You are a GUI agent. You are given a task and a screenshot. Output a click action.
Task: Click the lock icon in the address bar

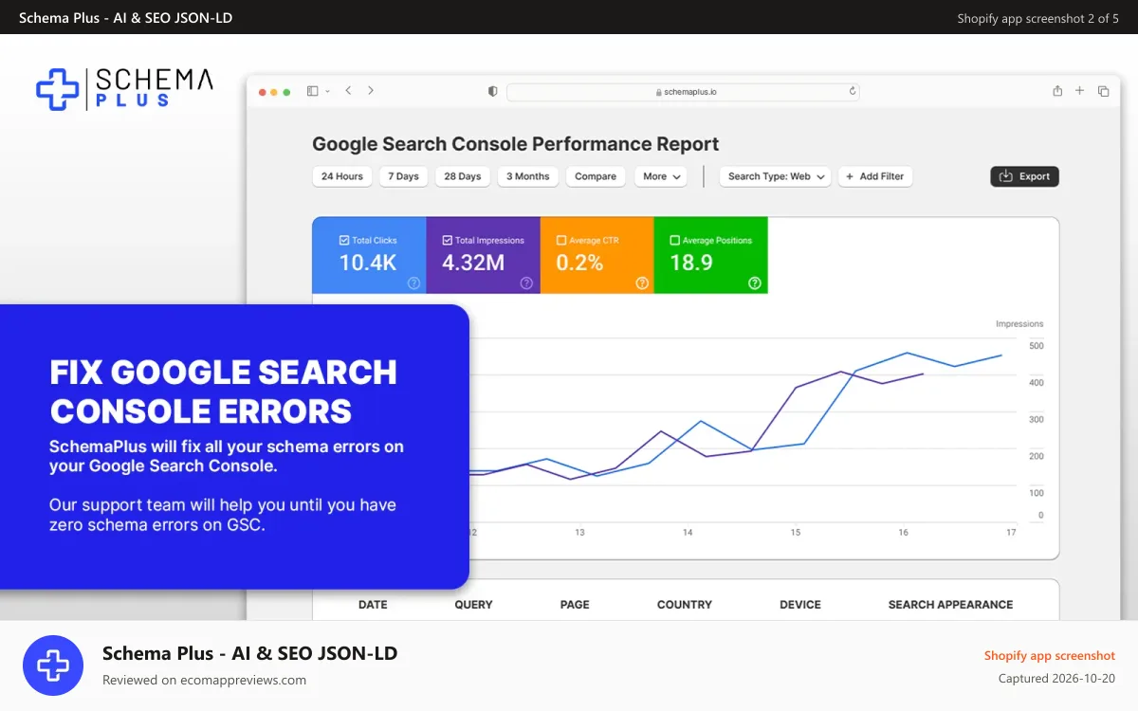coord(658,92)
